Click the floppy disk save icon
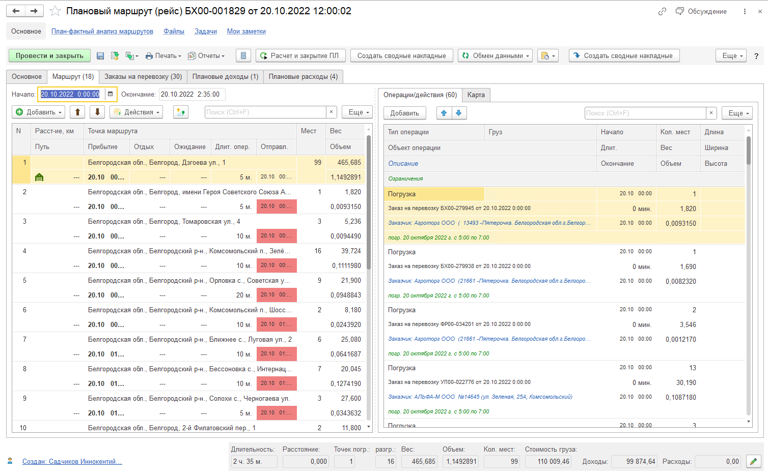768x476 pixels. tap(100, 56)
